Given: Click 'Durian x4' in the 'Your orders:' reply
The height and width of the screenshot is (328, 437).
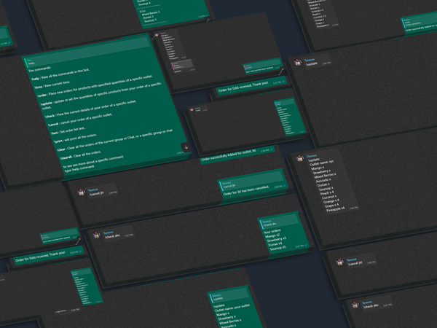Looking at the screenshot, I should [275, 244].
